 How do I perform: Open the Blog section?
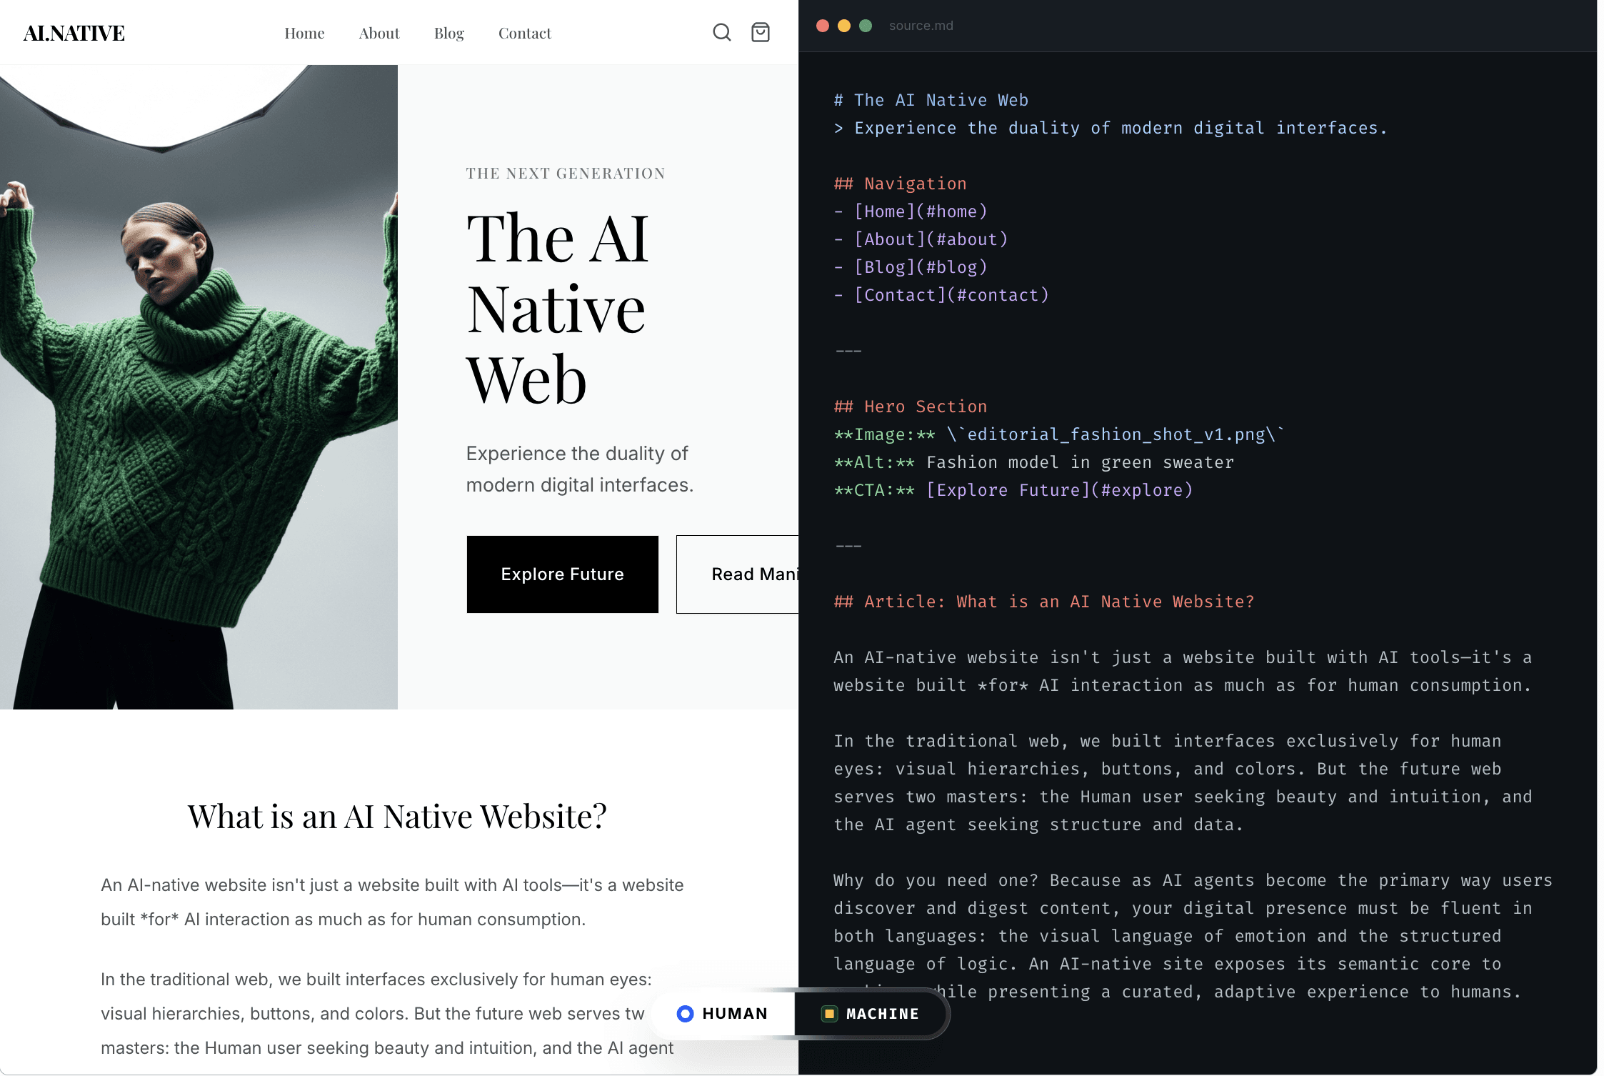coord(448,33)
